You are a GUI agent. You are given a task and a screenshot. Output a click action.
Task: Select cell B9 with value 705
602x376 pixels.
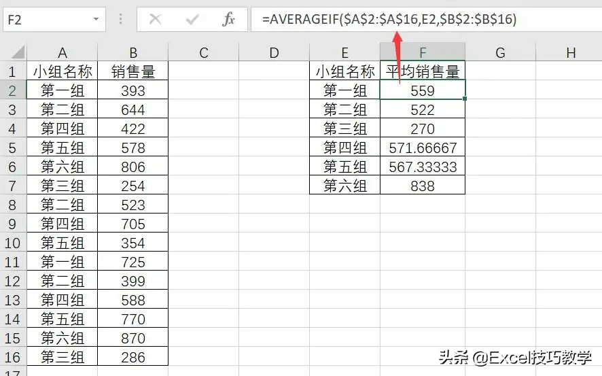click(x=133, y=224)
